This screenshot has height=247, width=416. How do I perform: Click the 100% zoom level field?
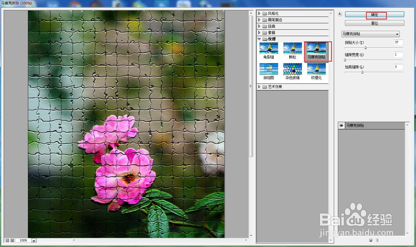pos(23,241)
